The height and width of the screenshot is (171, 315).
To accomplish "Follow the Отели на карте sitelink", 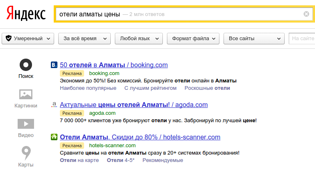I will click(x=79, y=160).
